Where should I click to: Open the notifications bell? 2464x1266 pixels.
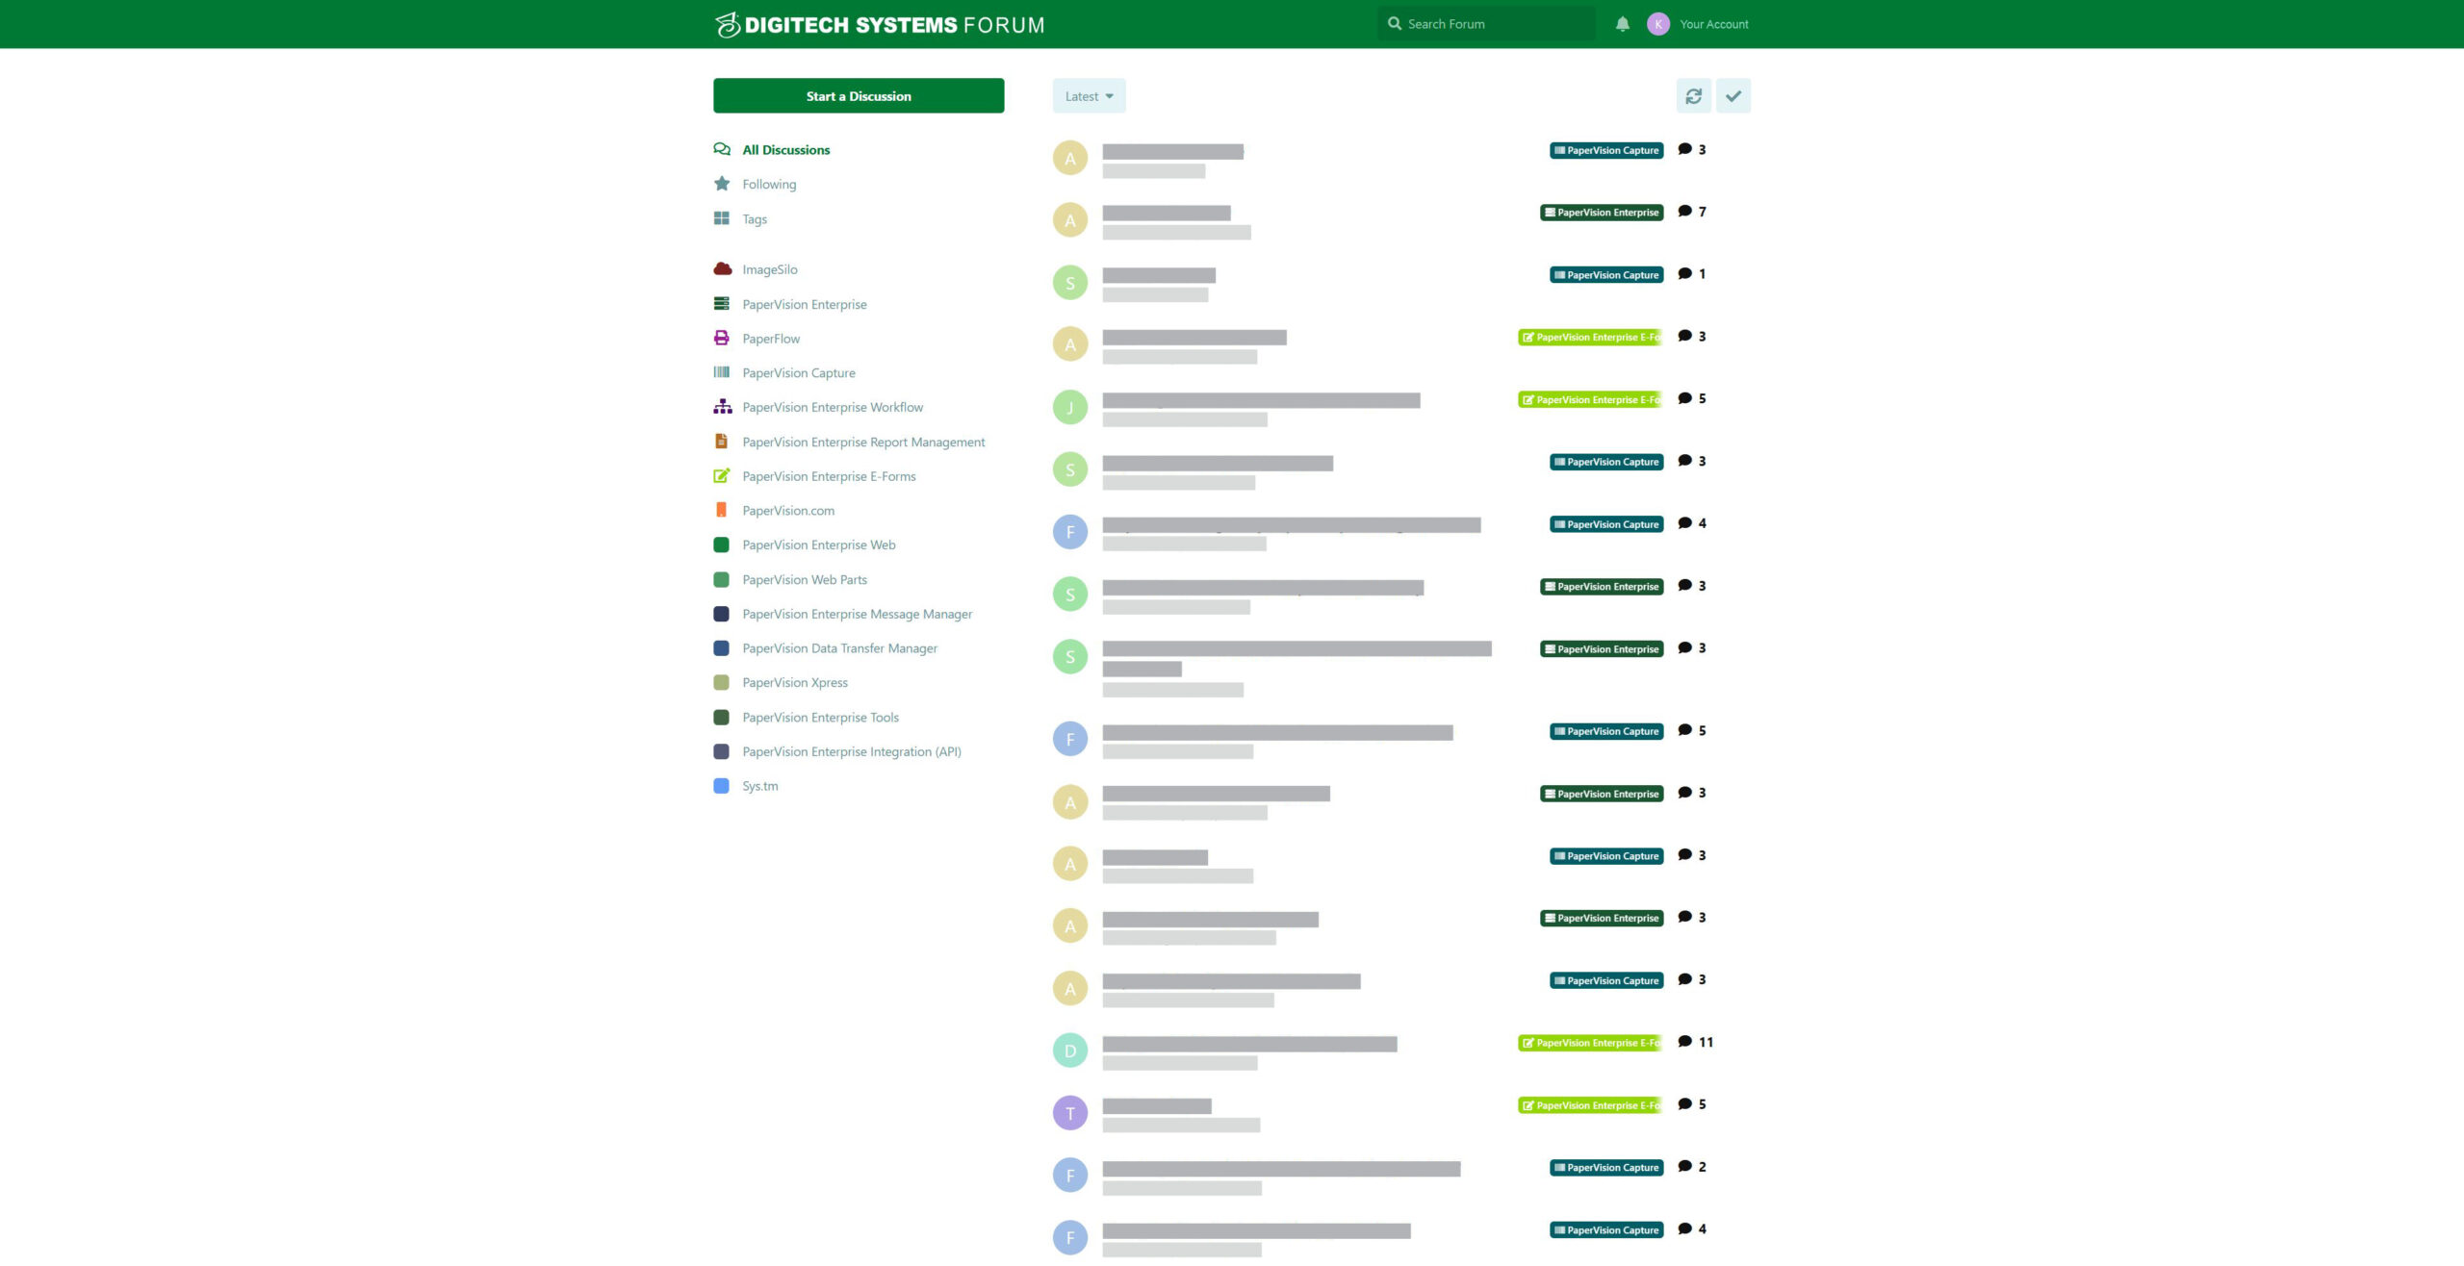click(1623, 24)
